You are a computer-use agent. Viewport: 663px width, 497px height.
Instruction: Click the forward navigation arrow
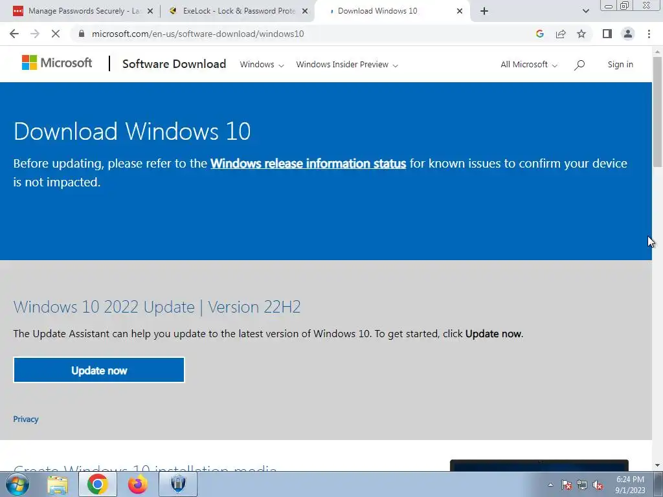tap(35, 34)
